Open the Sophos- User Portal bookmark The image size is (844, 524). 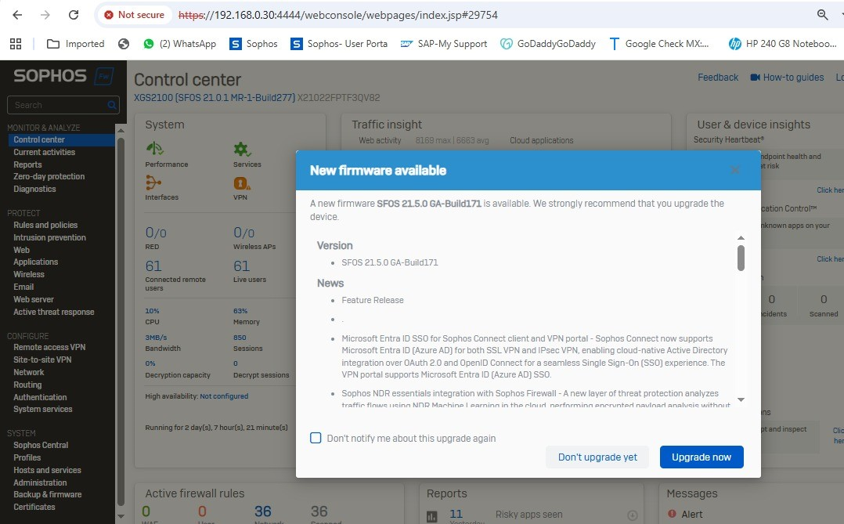(x=339, y=44)
